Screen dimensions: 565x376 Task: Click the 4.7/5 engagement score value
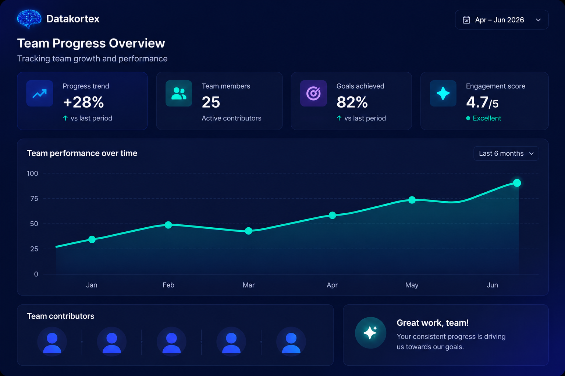[x=482, y=102]
